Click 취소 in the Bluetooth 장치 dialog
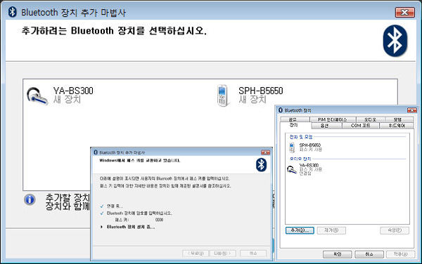422x264 pixels. click(x=369, y=254)
